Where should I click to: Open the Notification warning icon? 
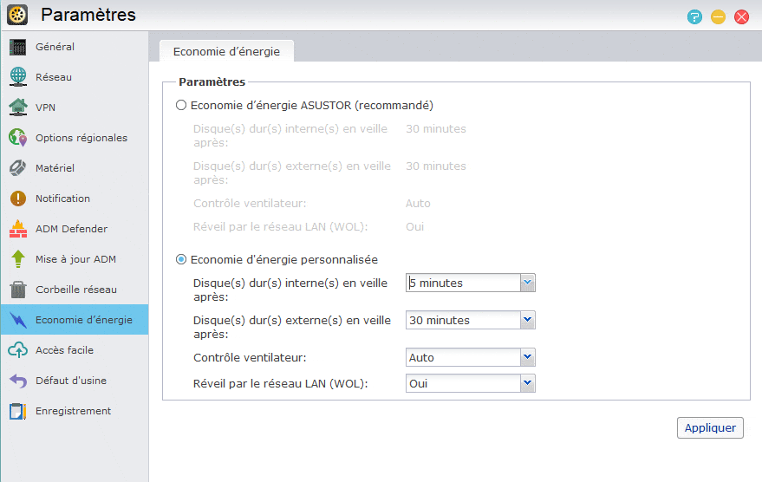(18, 199)
